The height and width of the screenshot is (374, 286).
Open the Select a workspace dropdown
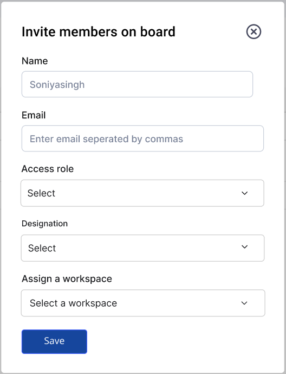(143, 303)
